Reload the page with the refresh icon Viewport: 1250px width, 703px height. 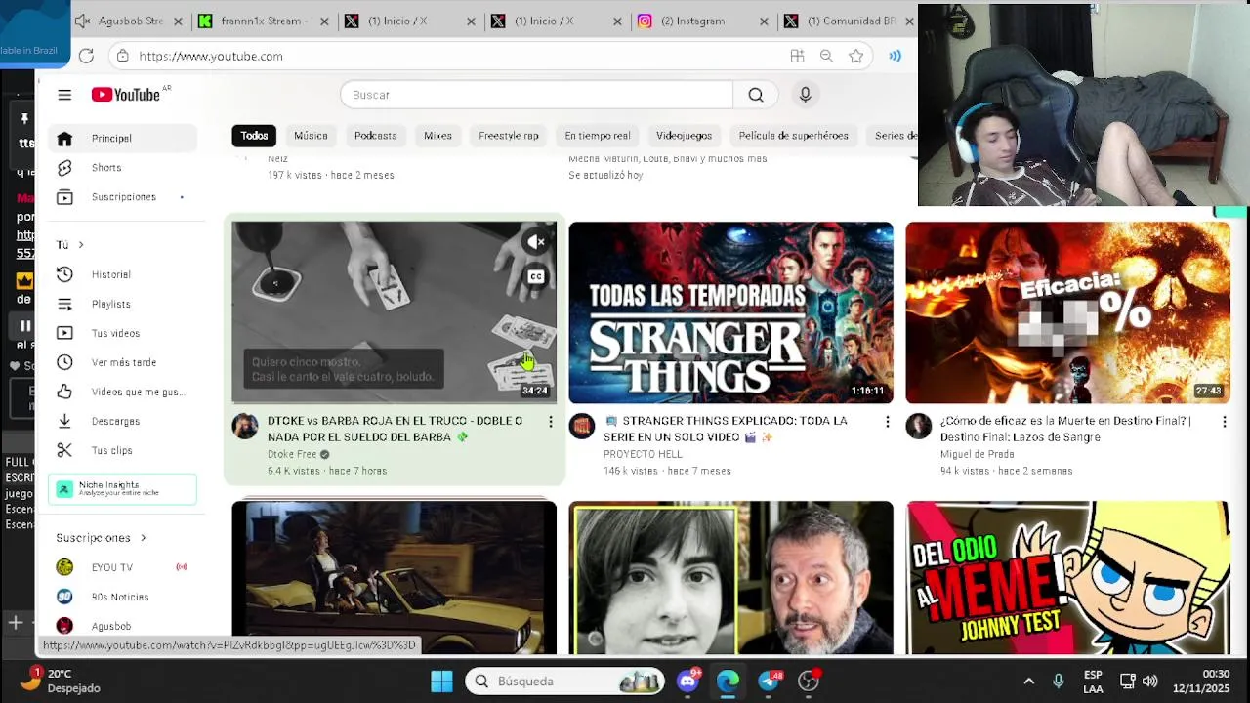(x=86, y=56)
